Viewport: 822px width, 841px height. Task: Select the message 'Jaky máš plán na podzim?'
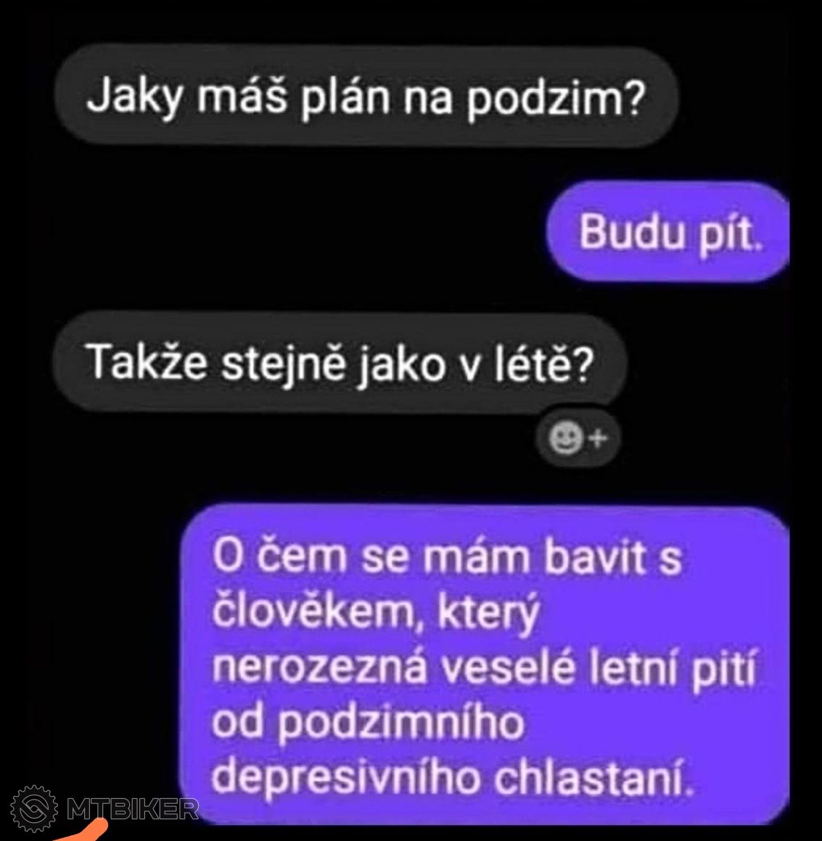[367, 97]
